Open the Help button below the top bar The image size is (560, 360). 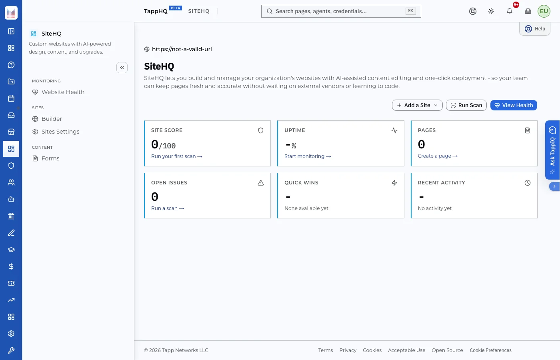coord(535,29)
